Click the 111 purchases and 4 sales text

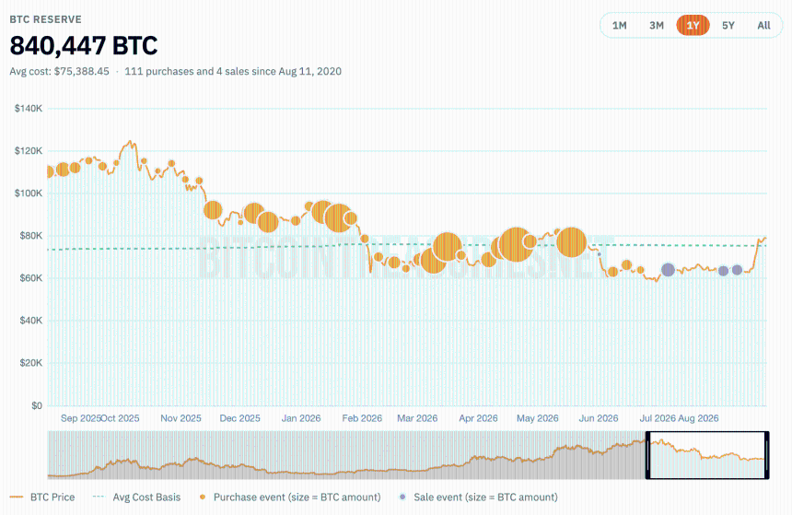233,71
